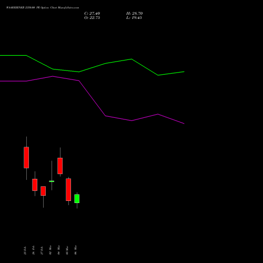
Task: Click the red candlestick above 27 Feb
Action: tap(43, 191)
